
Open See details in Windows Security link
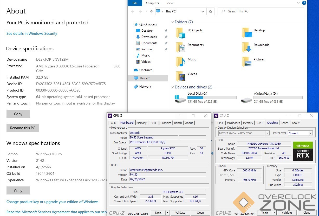point(32,33)
